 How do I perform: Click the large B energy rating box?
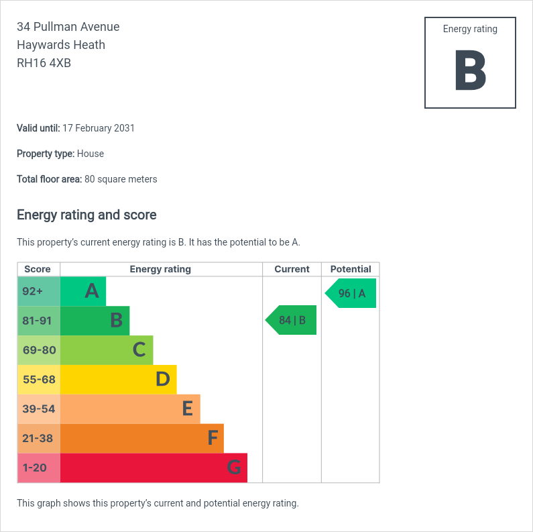[470, 63]
